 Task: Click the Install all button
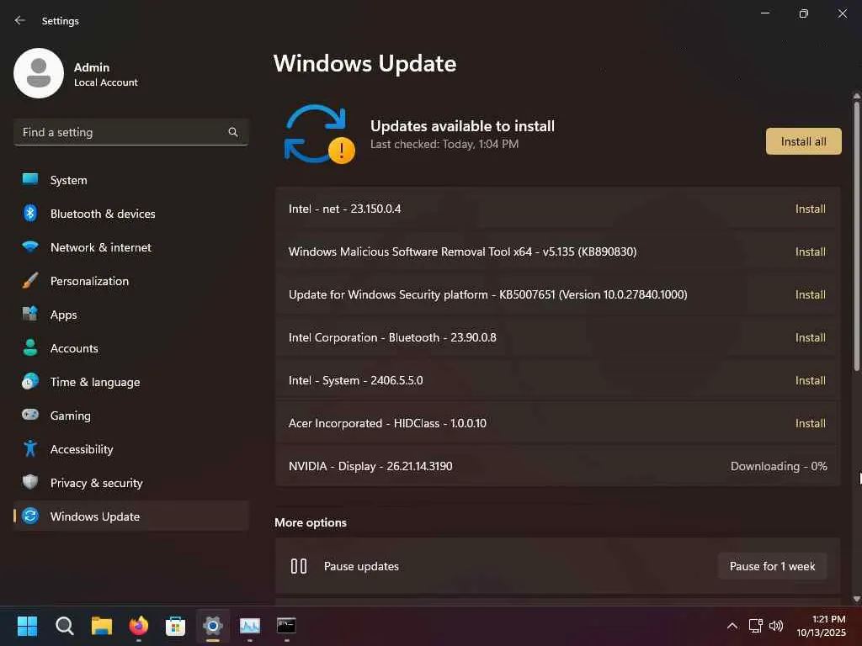pyautogui.click(x=803, y=141)
